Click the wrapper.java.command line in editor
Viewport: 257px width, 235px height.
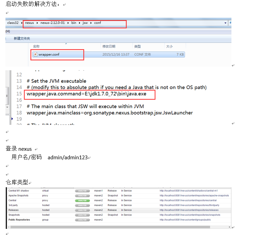coord(87,94)
